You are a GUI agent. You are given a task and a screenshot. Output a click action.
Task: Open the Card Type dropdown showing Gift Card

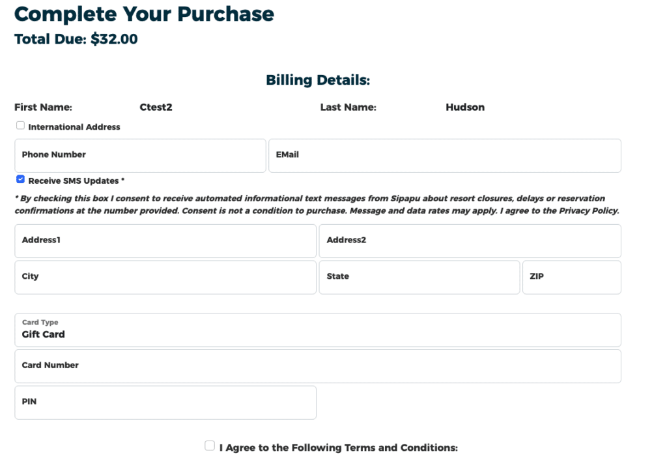pyautogui.click(x=318, y=330)
